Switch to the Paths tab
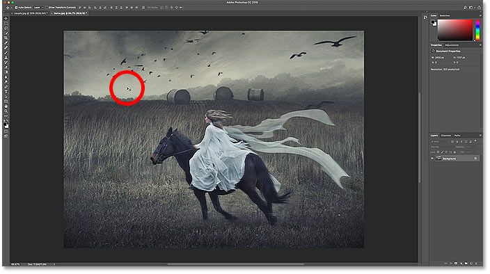This screenshot has height=274, width=490. [457, 136]
